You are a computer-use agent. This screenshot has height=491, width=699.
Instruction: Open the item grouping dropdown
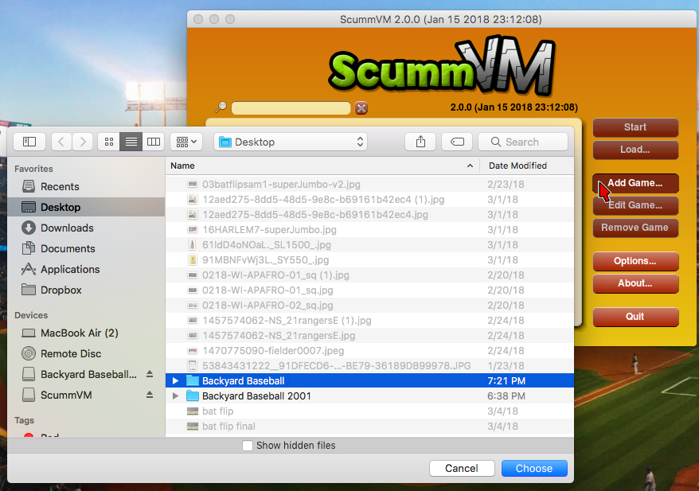pos(186,142)
